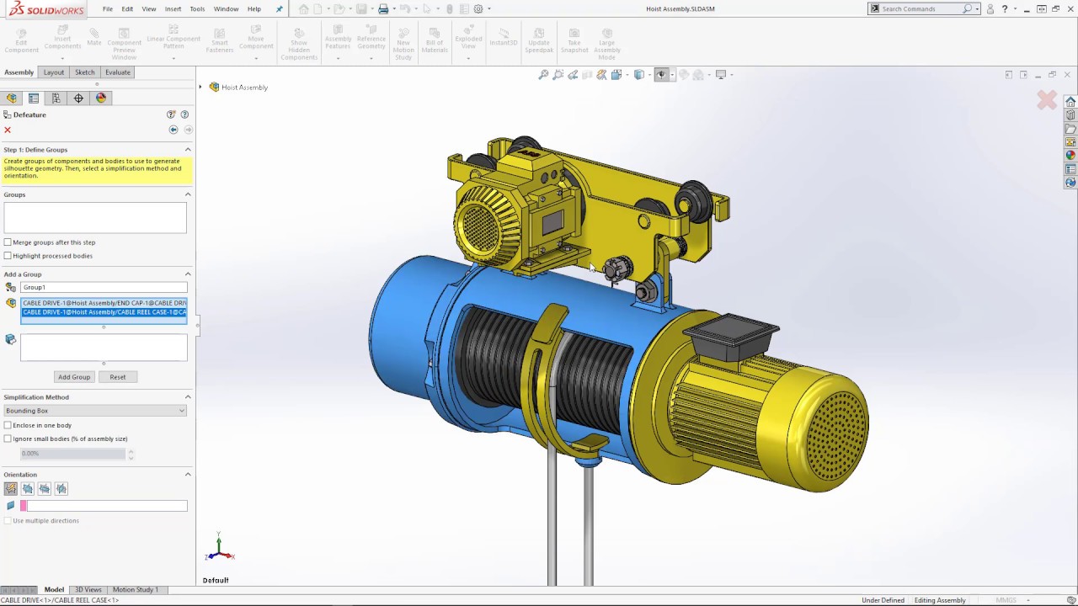Check Enclose in one body
The width and height of the screenshot is (1078, 606).
click(x=8, y=425)
